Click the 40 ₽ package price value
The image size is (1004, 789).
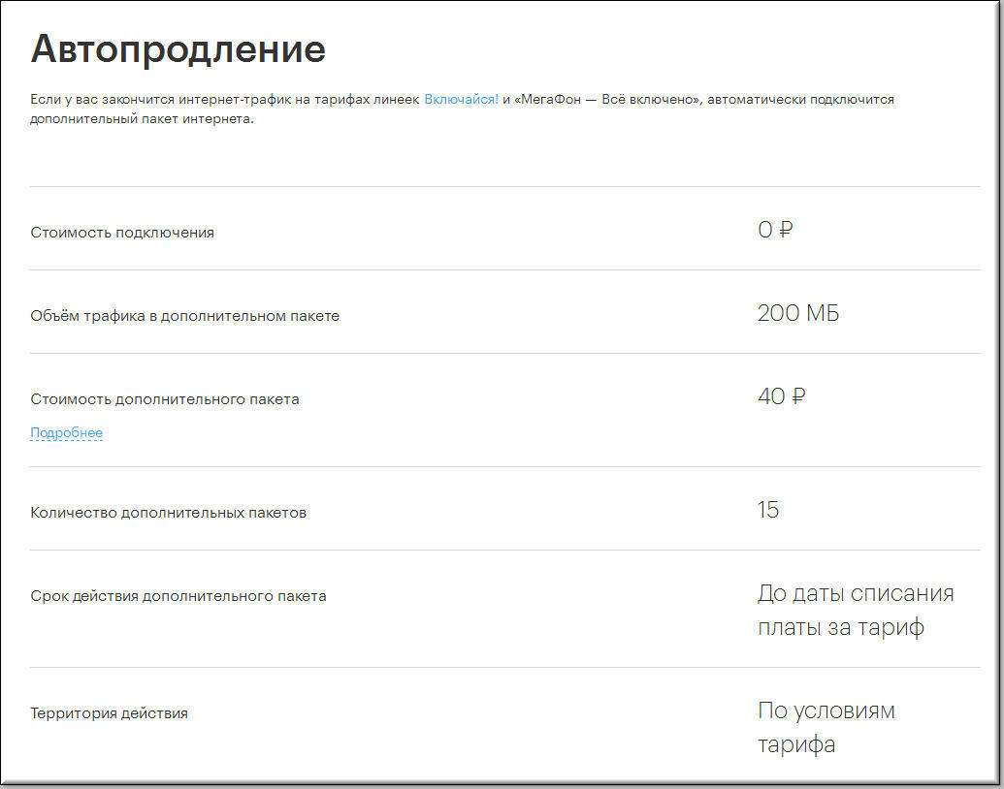(x=781, y=397)
